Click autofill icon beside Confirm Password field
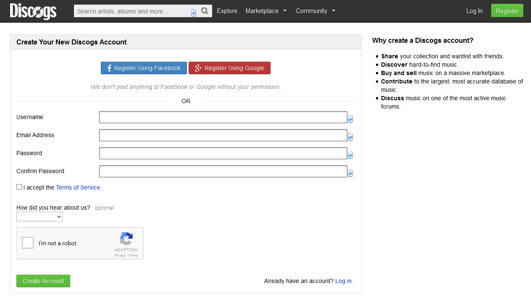 point(350,174)
